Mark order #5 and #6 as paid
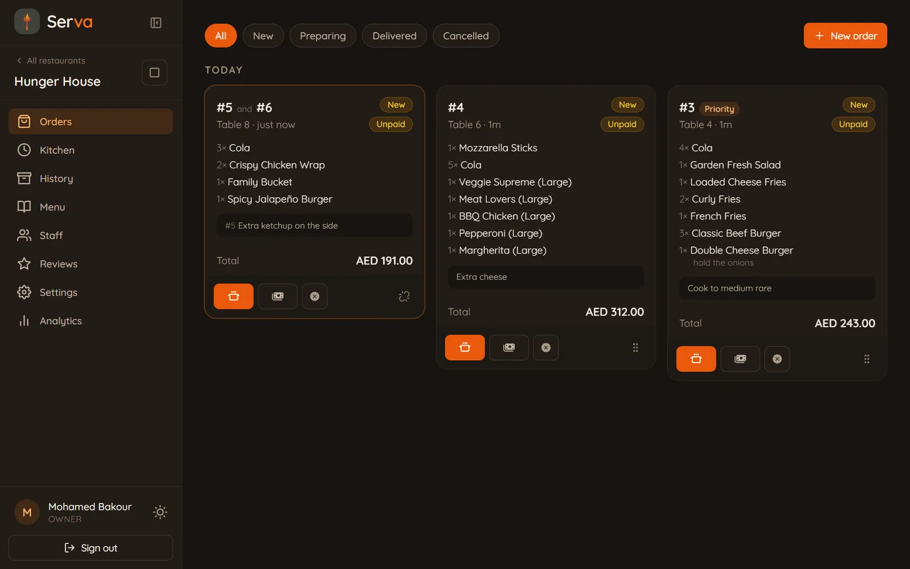This screenshot has width=910, height=569. (x=278, y=296)
